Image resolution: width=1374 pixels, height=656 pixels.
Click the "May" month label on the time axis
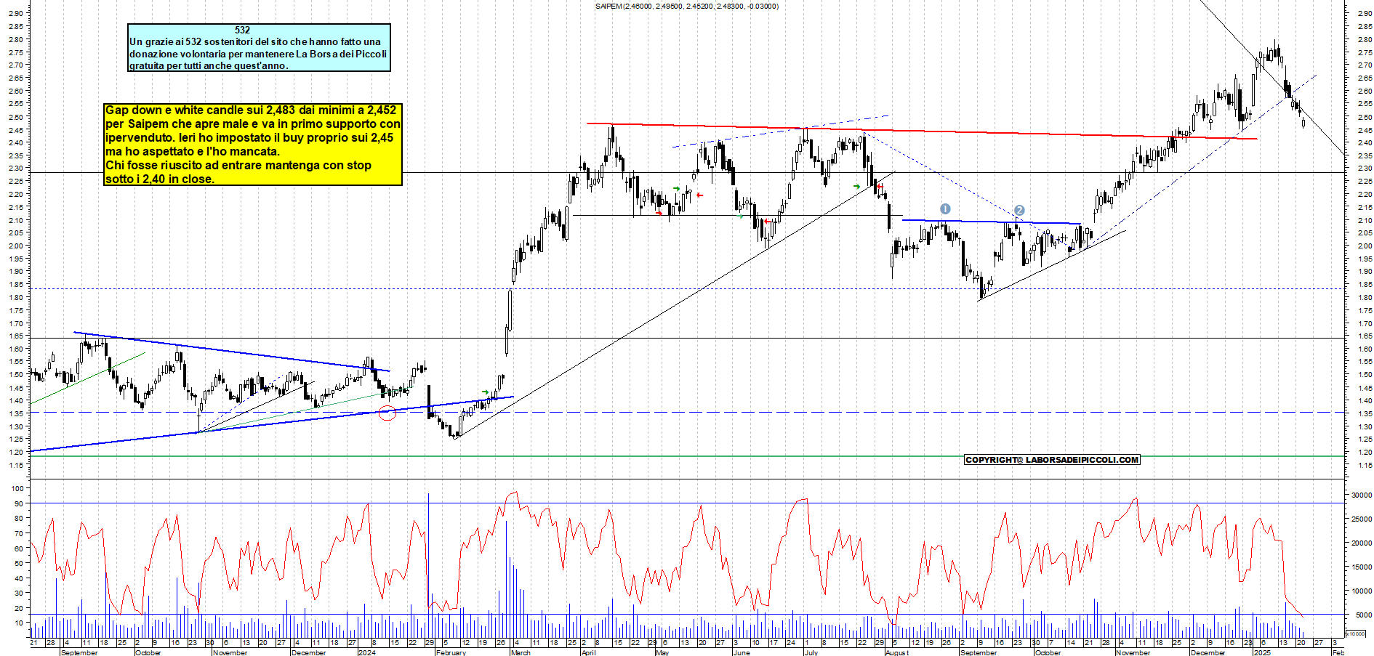(x=662, y=652)
